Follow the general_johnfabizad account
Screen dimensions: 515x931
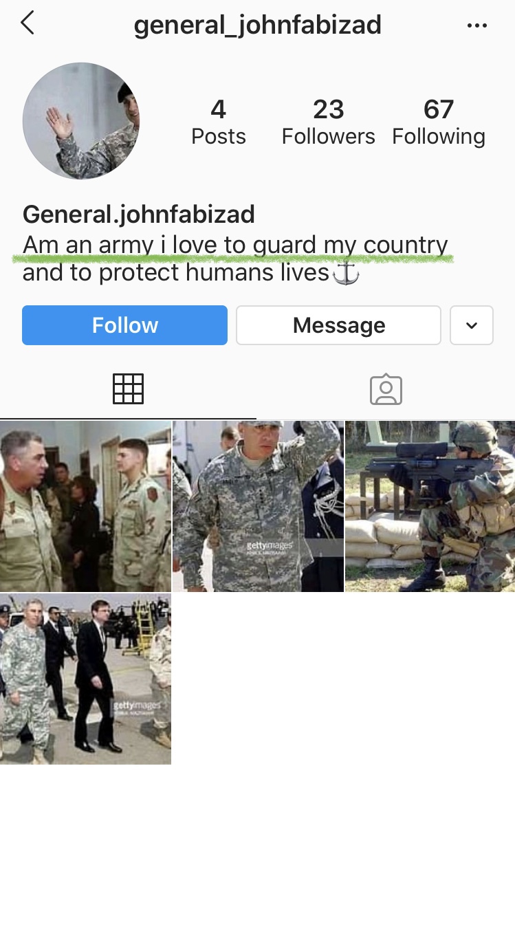pos(124,325)
